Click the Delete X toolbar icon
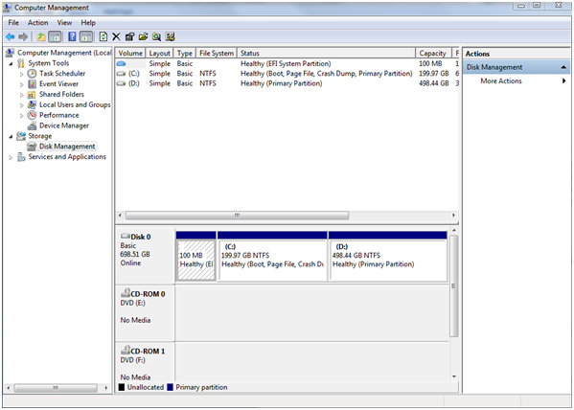This screenshot has height=410, width=574. tap(116, 36)
